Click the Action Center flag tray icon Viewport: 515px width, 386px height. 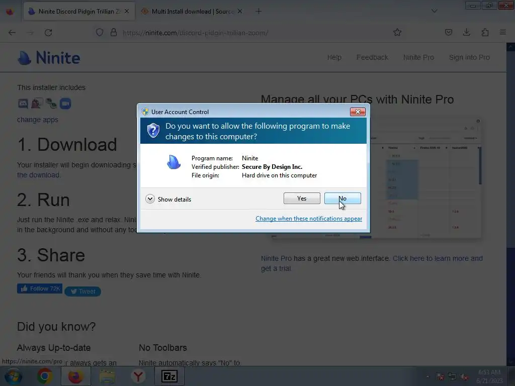pyautogui.click(x=440, y=376)
